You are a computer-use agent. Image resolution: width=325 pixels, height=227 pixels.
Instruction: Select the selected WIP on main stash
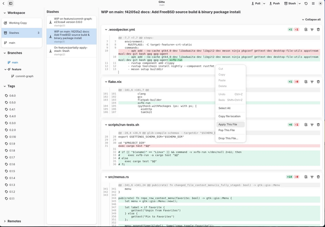pyautogui.click(x=71, y=37)
